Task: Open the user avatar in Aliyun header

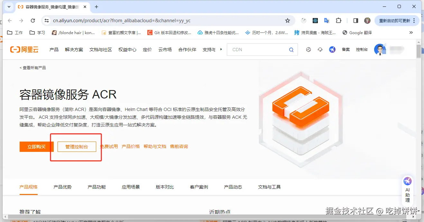Action: (380, 50)
